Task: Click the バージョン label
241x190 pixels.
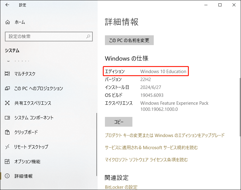Action: (113, 79)
